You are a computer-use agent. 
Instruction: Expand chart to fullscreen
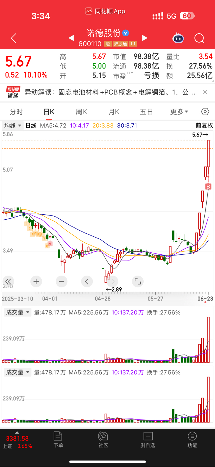tap(138, 281)
